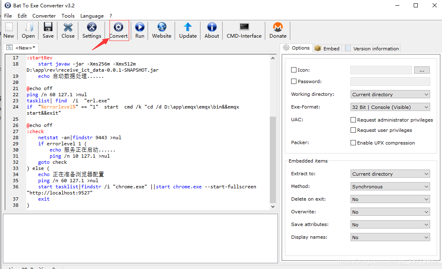Click 'exit' on line 37
This screenshot has height=269, width=442.
[44, 199]
